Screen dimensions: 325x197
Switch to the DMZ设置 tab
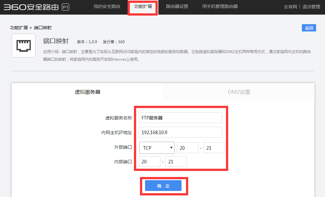click(x=239, y=92)
